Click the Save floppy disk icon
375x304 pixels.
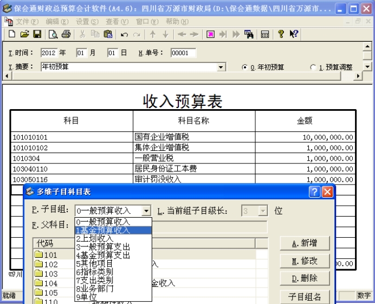click(37, 34)
